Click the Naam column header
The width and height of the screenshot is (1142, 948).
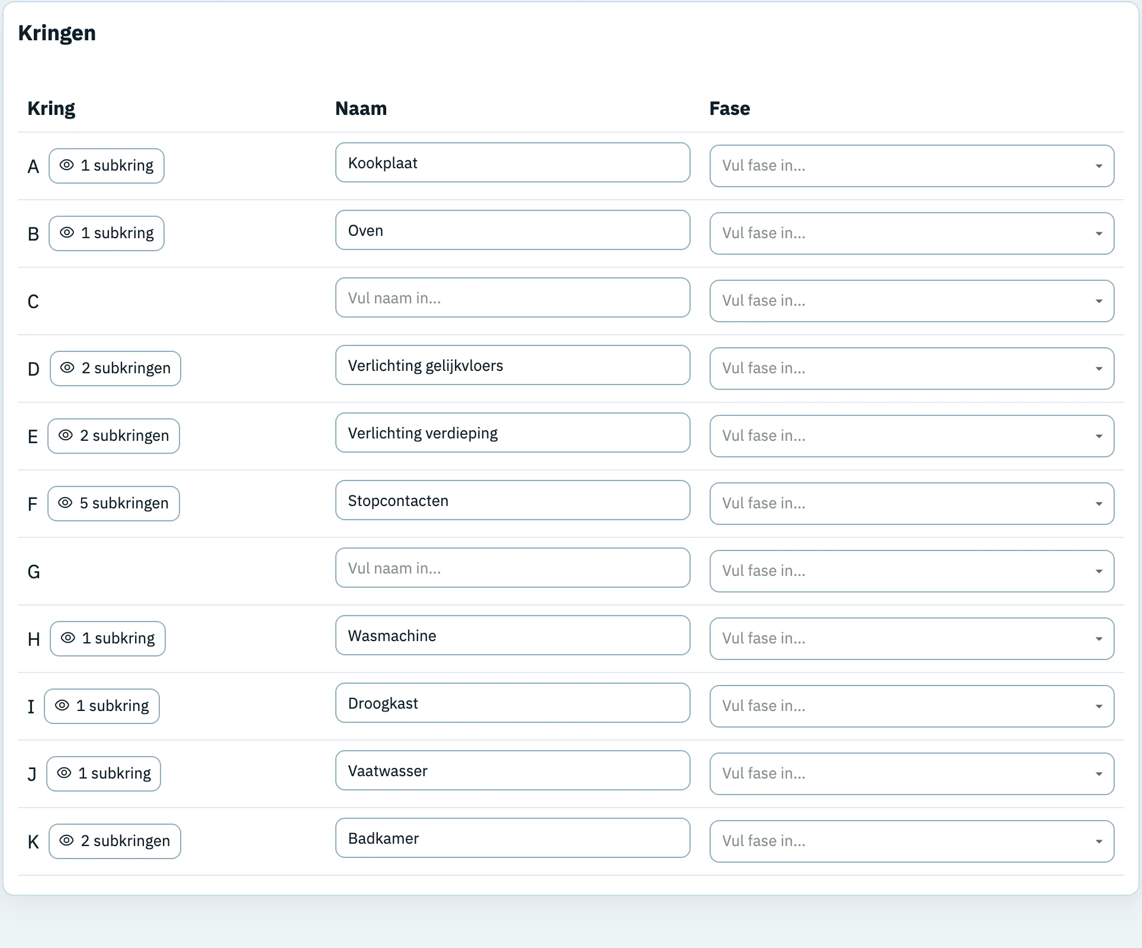(x=361, y=108)
